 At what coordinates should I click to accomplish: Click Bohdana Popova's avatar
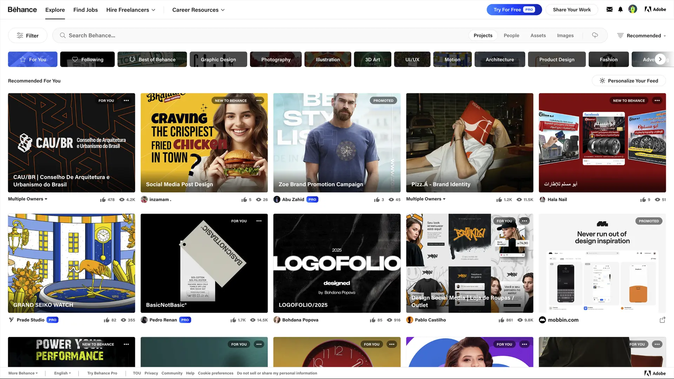(277, 320)
